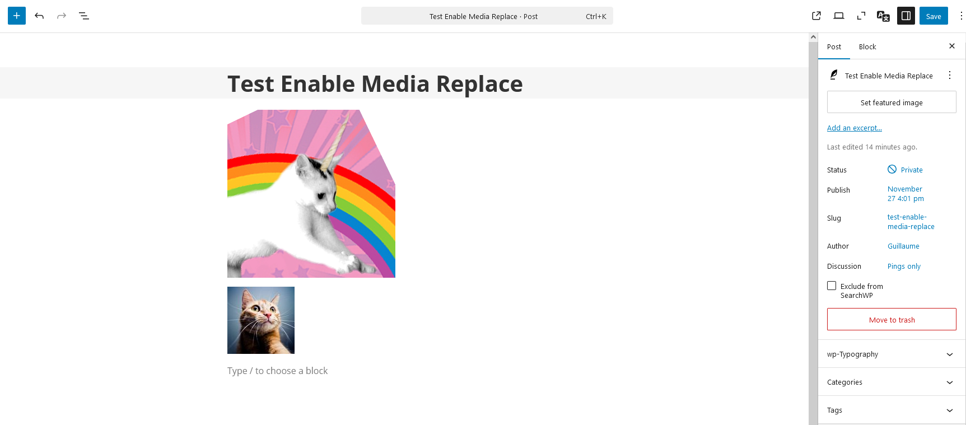Change the Private status setting
This screenshot has height=425, width=966.
pos(911,170)
